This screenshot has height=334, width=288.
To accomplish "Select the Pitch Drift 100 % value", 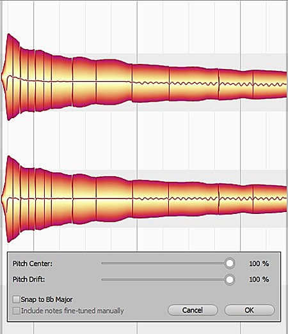I will pos(259,279).
